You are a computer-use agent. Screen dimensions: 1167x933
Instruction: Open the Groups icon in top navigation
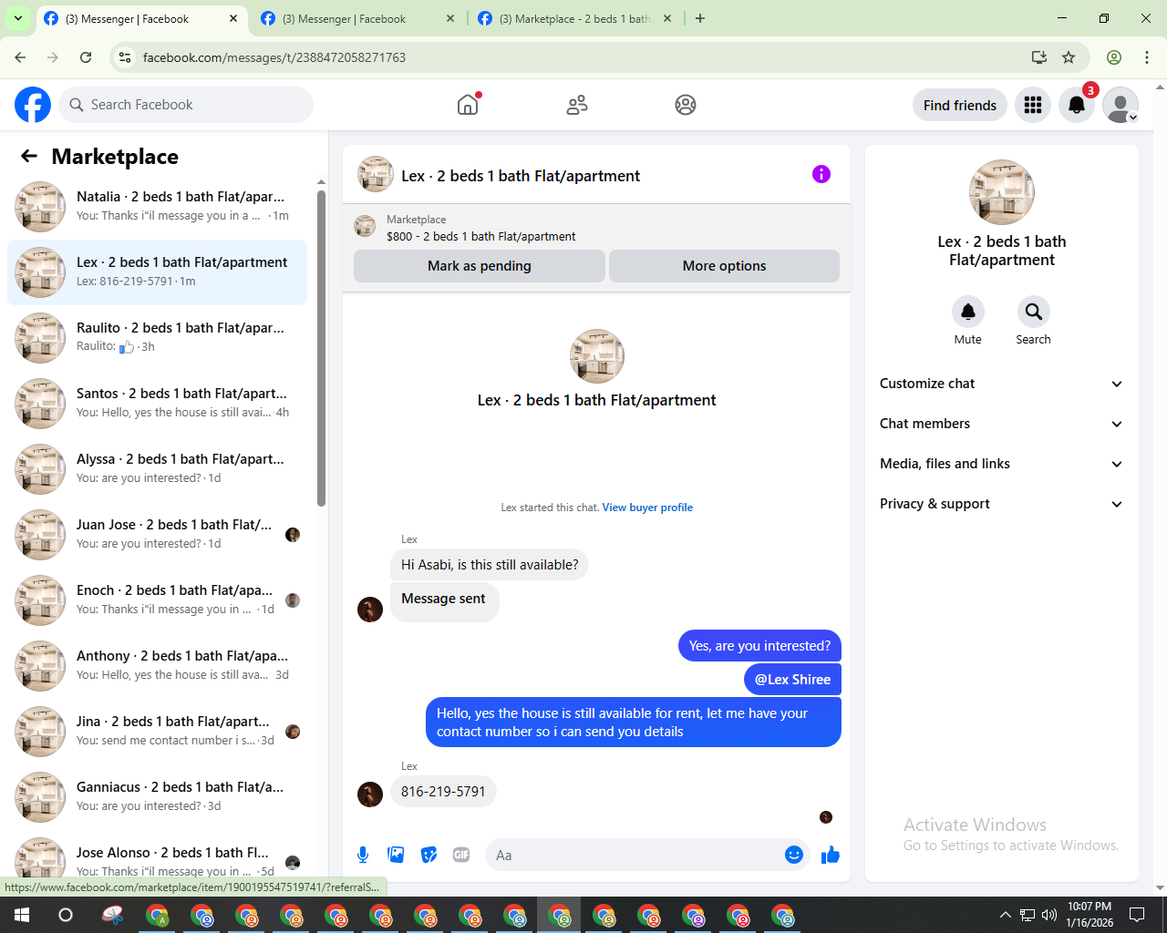click(x=686, y=105)
